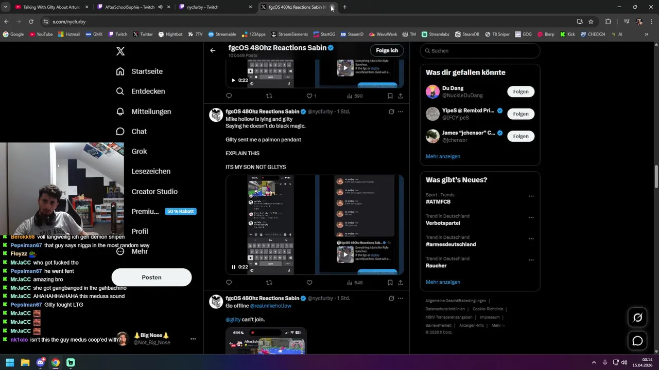
Task: Switch to Talking With Glity YouTube tab
Action: [x=51, y=7]
